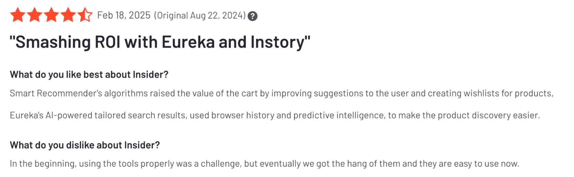The width and height of the screenshot is (574, 177).
Task: Click the Feb 18, 2025 review date
Action: pos(124,15)
